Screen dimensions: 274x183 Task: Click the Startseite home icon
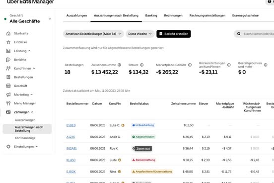coord(8,33)
